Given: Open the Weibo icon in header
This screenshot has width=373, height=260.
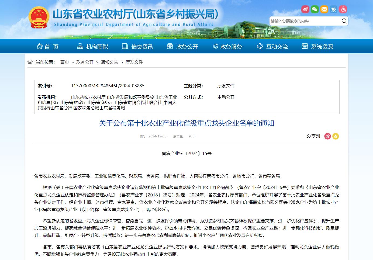Looking at the screenshot, I should pyautogui.click(x=305, y=9).
